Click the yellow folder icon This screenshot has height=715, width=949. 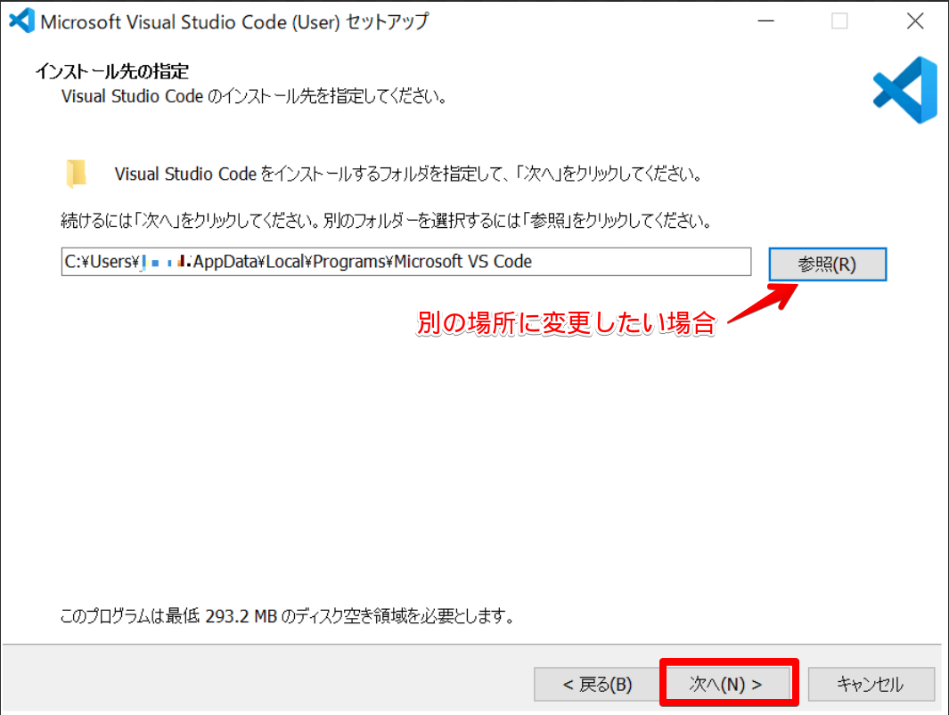76,174
